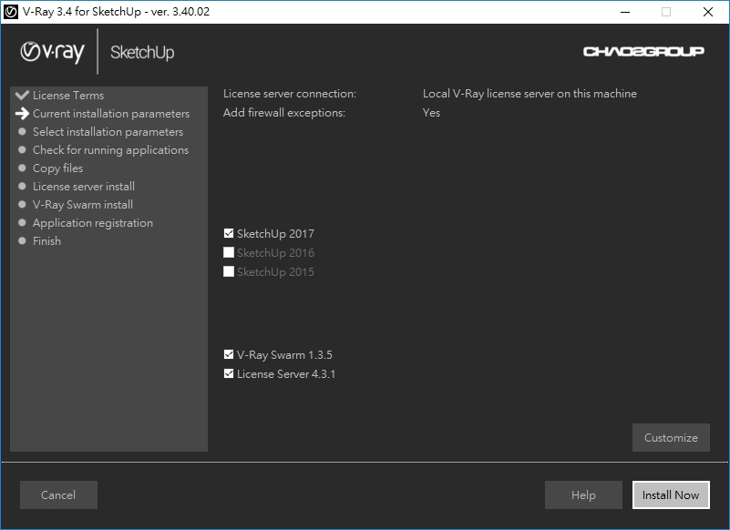Toggle the SketchUp 2015 checkbox
The height and width of the screenshot is (530, 730).
pyautogui.click(x=229, y=271)
